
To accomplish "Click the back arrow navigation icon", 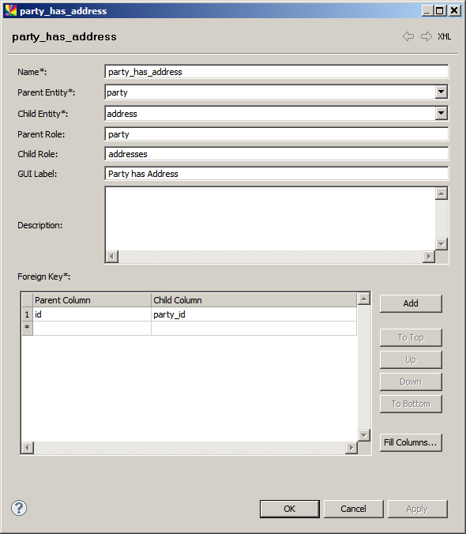I will tap(408, 36).
